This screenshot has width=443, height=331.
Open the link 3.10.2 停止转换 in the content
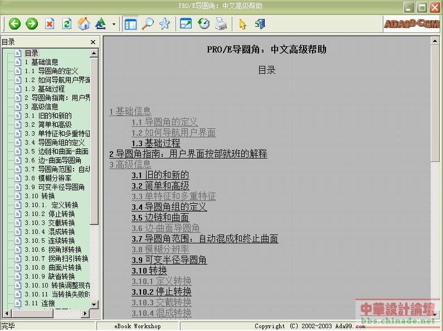click(162, 291)
